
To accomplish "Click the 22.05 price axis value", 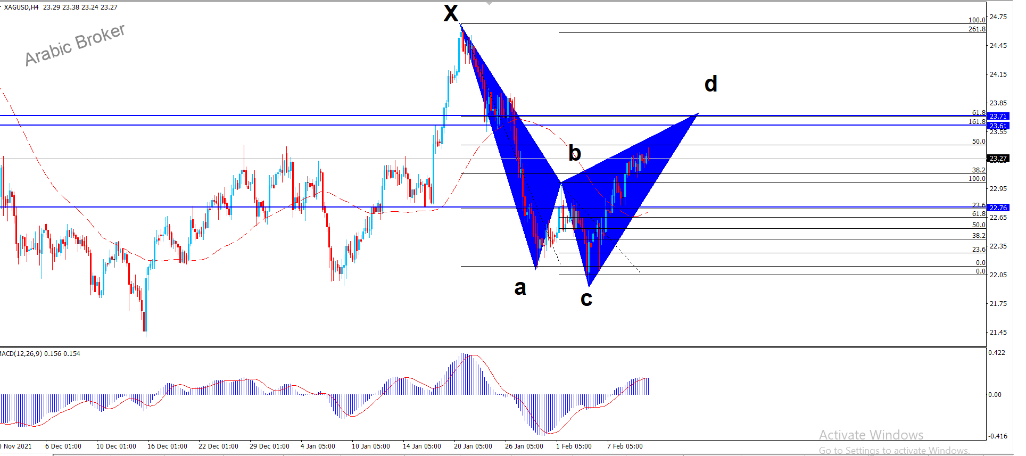I will click(998, 275).
